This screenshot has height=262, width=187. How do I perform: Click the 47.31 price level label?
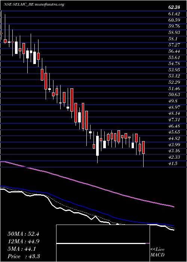pos(174,120)
